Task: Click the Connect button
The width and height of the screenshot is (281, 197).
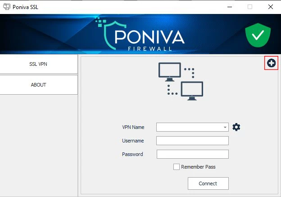Action: pyautogui.click(x=208, y=183)
